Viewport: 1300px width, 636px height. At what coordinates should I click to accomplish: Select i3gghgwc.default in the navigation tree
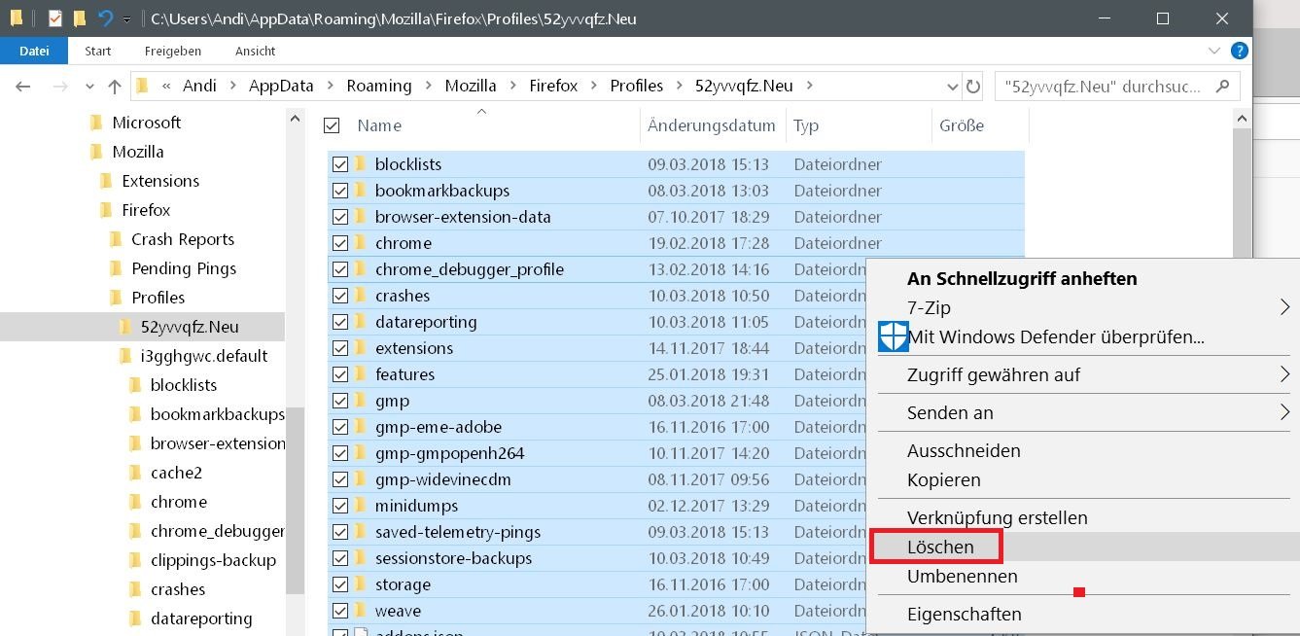coord(203,356)
